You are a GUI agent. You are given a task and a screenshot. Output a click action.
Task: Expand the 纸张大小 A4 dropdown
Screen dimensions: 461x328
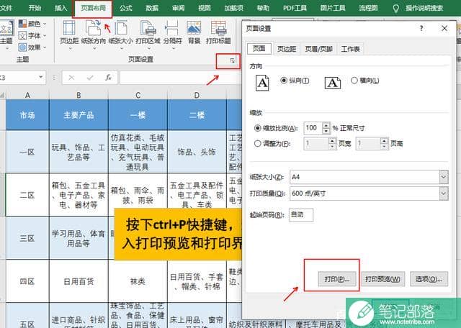444,177
